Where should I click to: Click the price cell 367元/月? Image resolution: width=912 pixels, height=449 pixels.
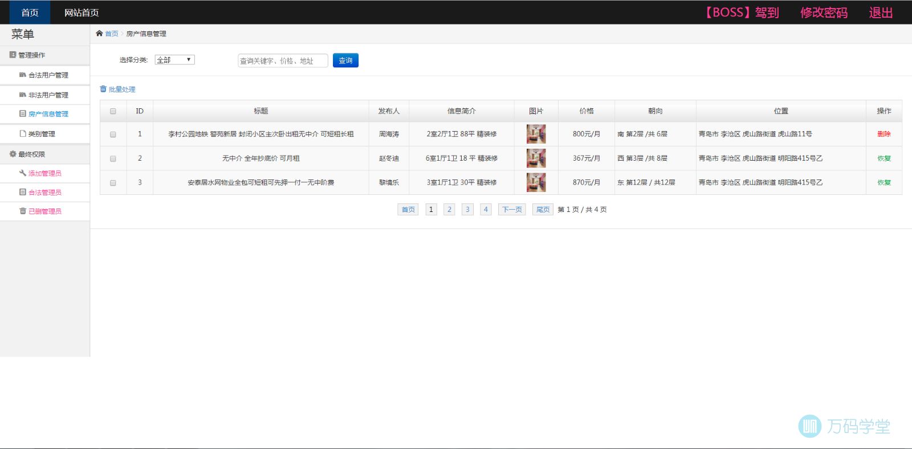pyautogui.click(x=587, y=158)
